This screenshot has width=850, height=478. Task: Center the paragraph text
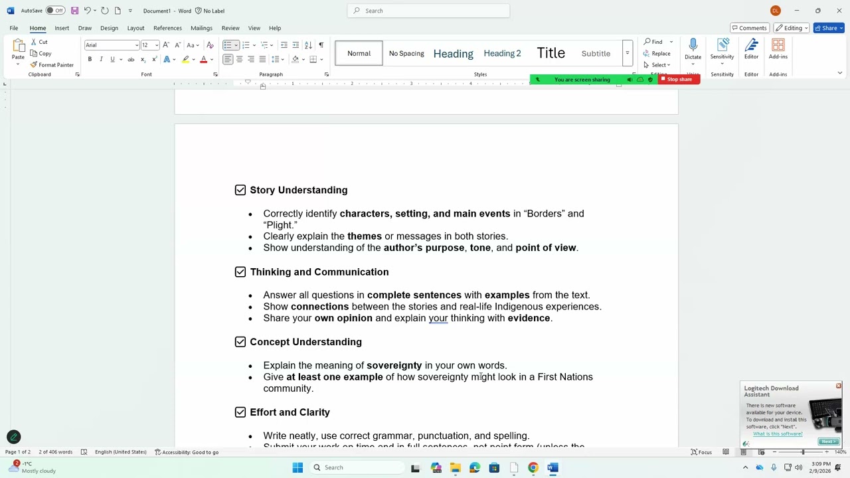click(239, 59)
